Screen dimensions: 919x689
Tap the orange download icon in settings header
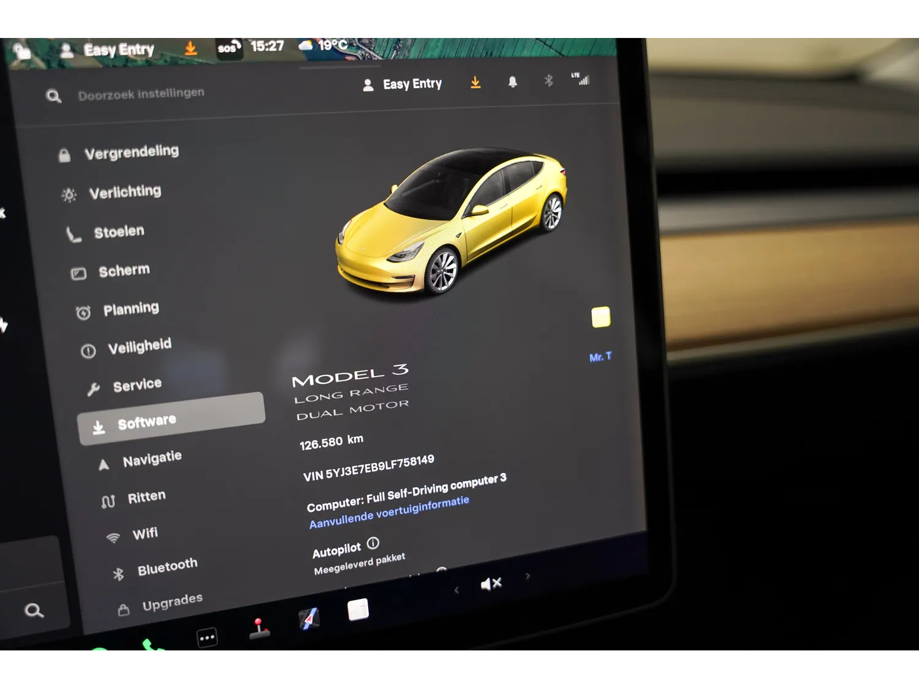pyautogui.click(x=475, y=83)
